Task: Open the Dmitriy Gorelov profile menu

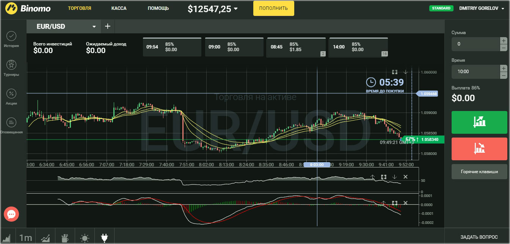Action: [482, 8]
